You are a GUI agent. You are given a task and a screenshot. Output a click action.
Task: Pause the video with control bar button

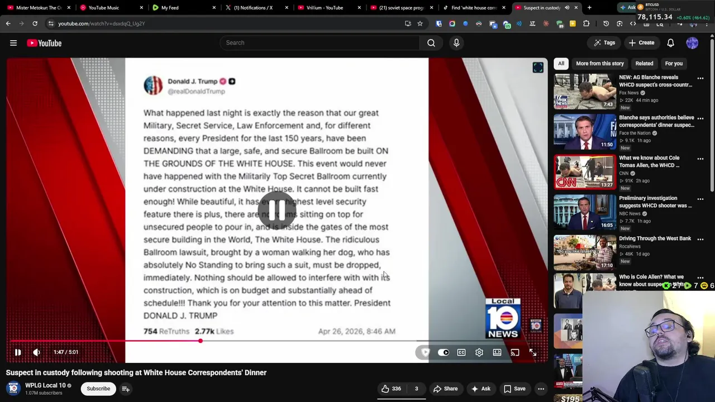pos(18,352)
